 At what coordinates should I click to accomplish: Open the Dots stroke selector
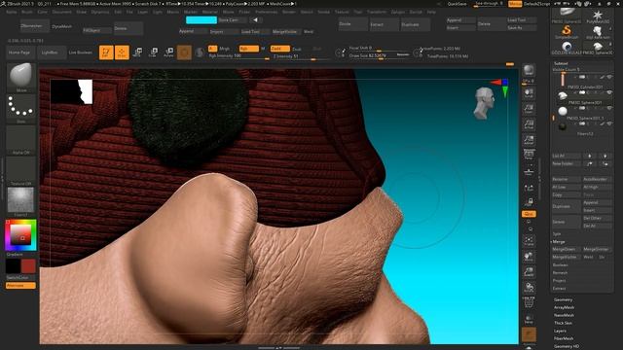21,108
